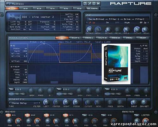Toggle the EQ 1 On button
Viewport: 158px width, 127px height.
point(11,89)
